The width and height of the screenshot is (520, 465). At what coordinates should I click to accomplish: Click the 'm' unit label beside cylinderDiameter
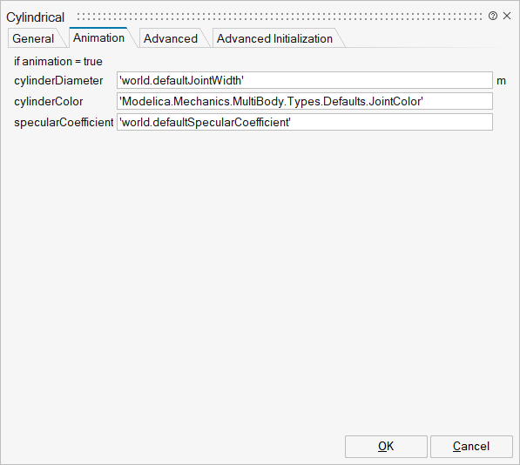pos(501,81)
